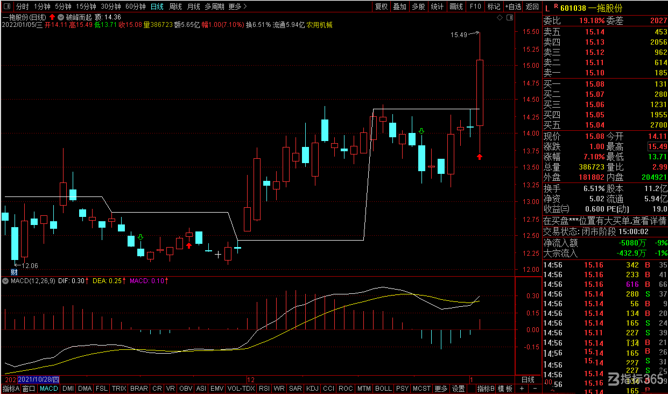The height and width of the screenshot is (394, 668).
Task: Click the 返回 back button
Action: click(x=532, y=6)
